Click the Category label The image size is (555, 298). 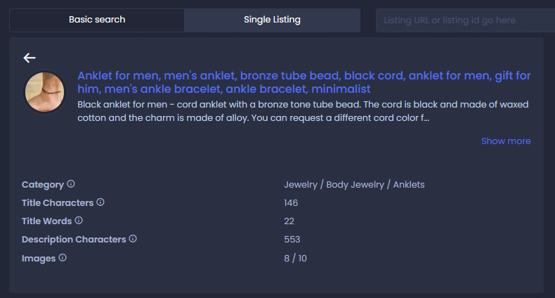(43, 185)
